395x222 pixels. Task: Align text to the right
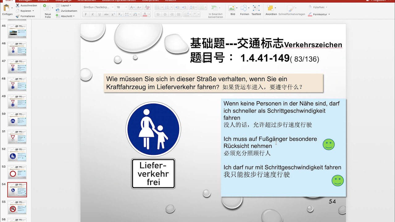(x=172, y=14)
